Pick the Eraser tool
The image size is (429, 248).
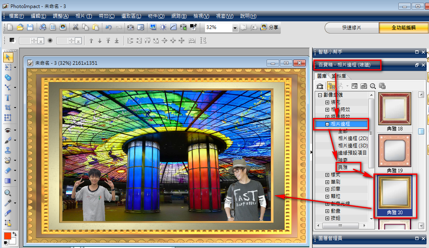point(8,170)
